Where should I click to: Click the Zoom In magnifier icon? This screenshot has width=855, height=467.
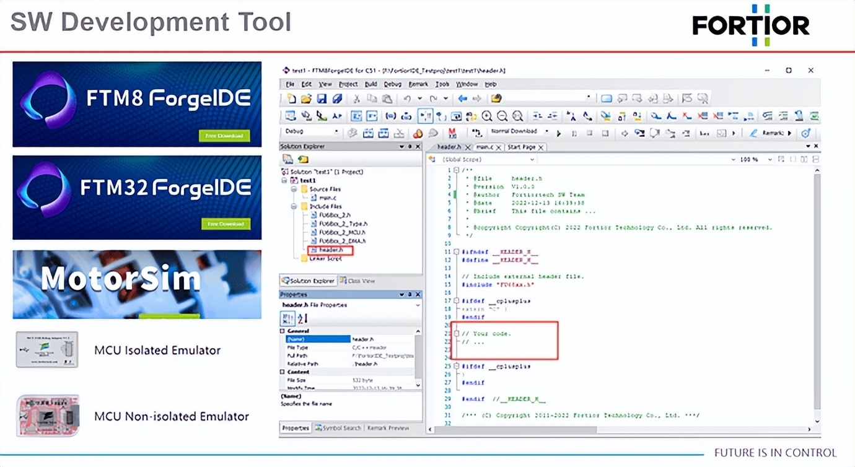487,116
